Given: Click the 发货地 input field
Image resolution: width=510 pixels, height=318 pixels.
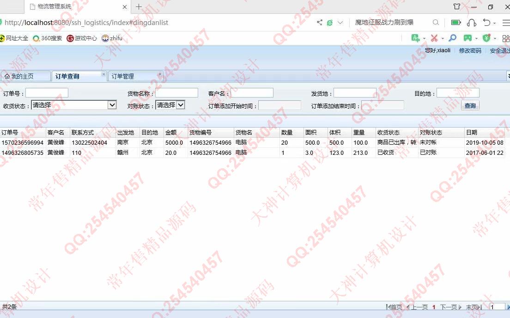Looking at the screenshot, I should tap(355, 93).
